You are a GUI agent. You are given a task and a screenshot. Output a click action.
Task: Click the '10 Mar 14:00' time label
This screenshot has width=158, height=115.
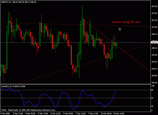coord(119,113)
